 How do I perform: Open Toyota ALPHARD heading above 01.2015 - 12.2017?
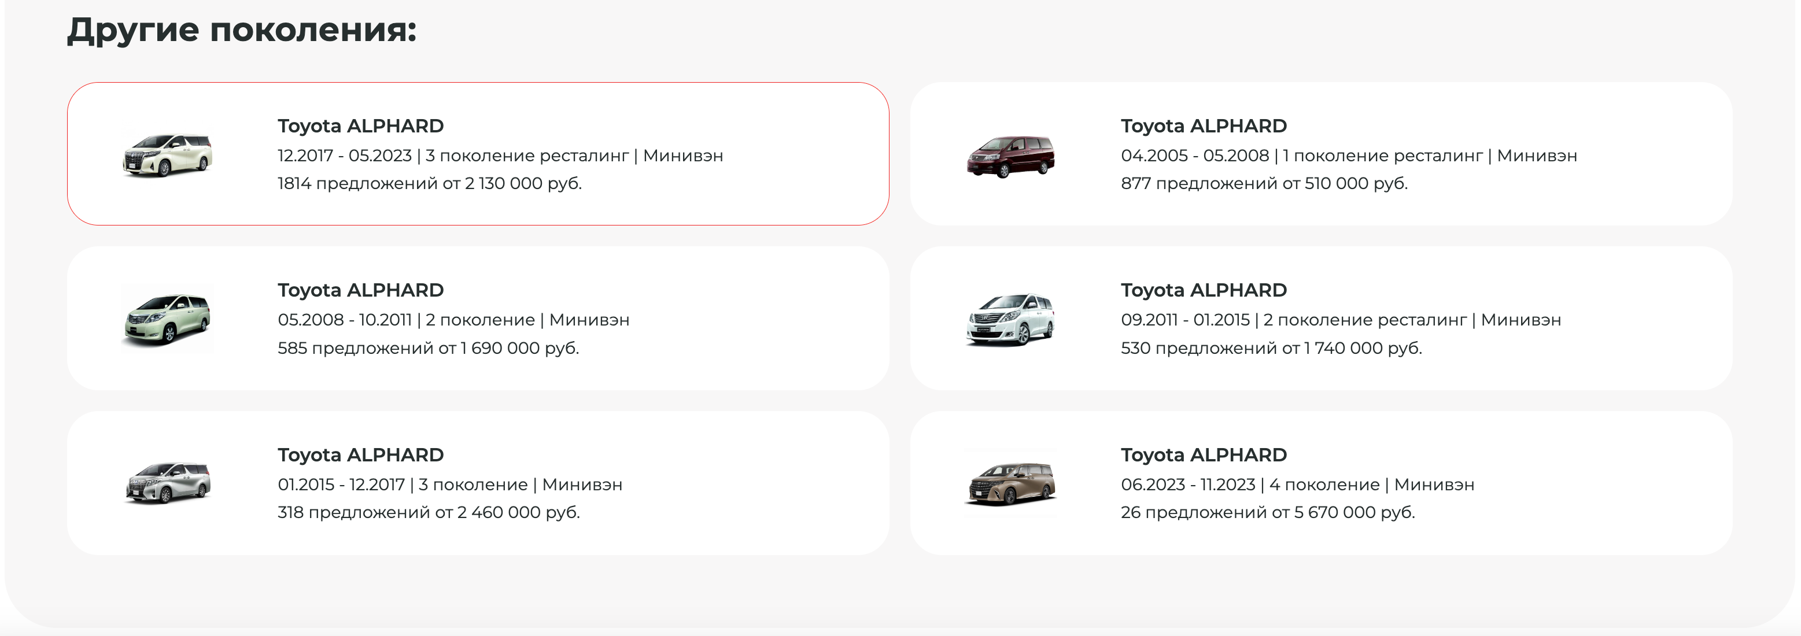point(360,455)
